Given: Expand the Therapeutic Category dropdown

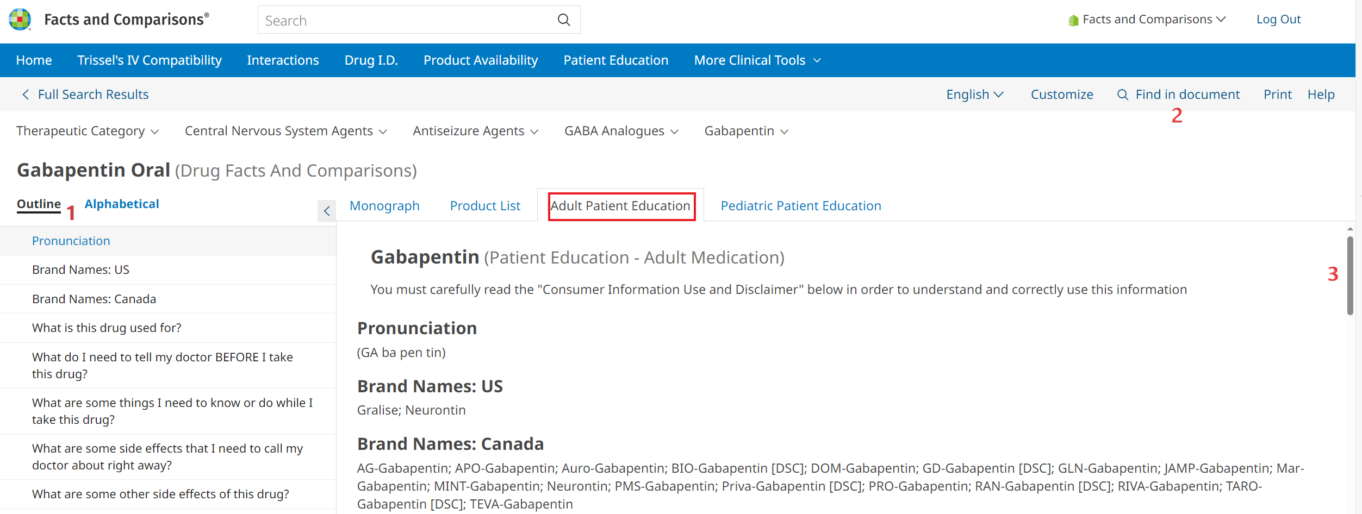Looking at the screenshot, I should tap(87, 131).
